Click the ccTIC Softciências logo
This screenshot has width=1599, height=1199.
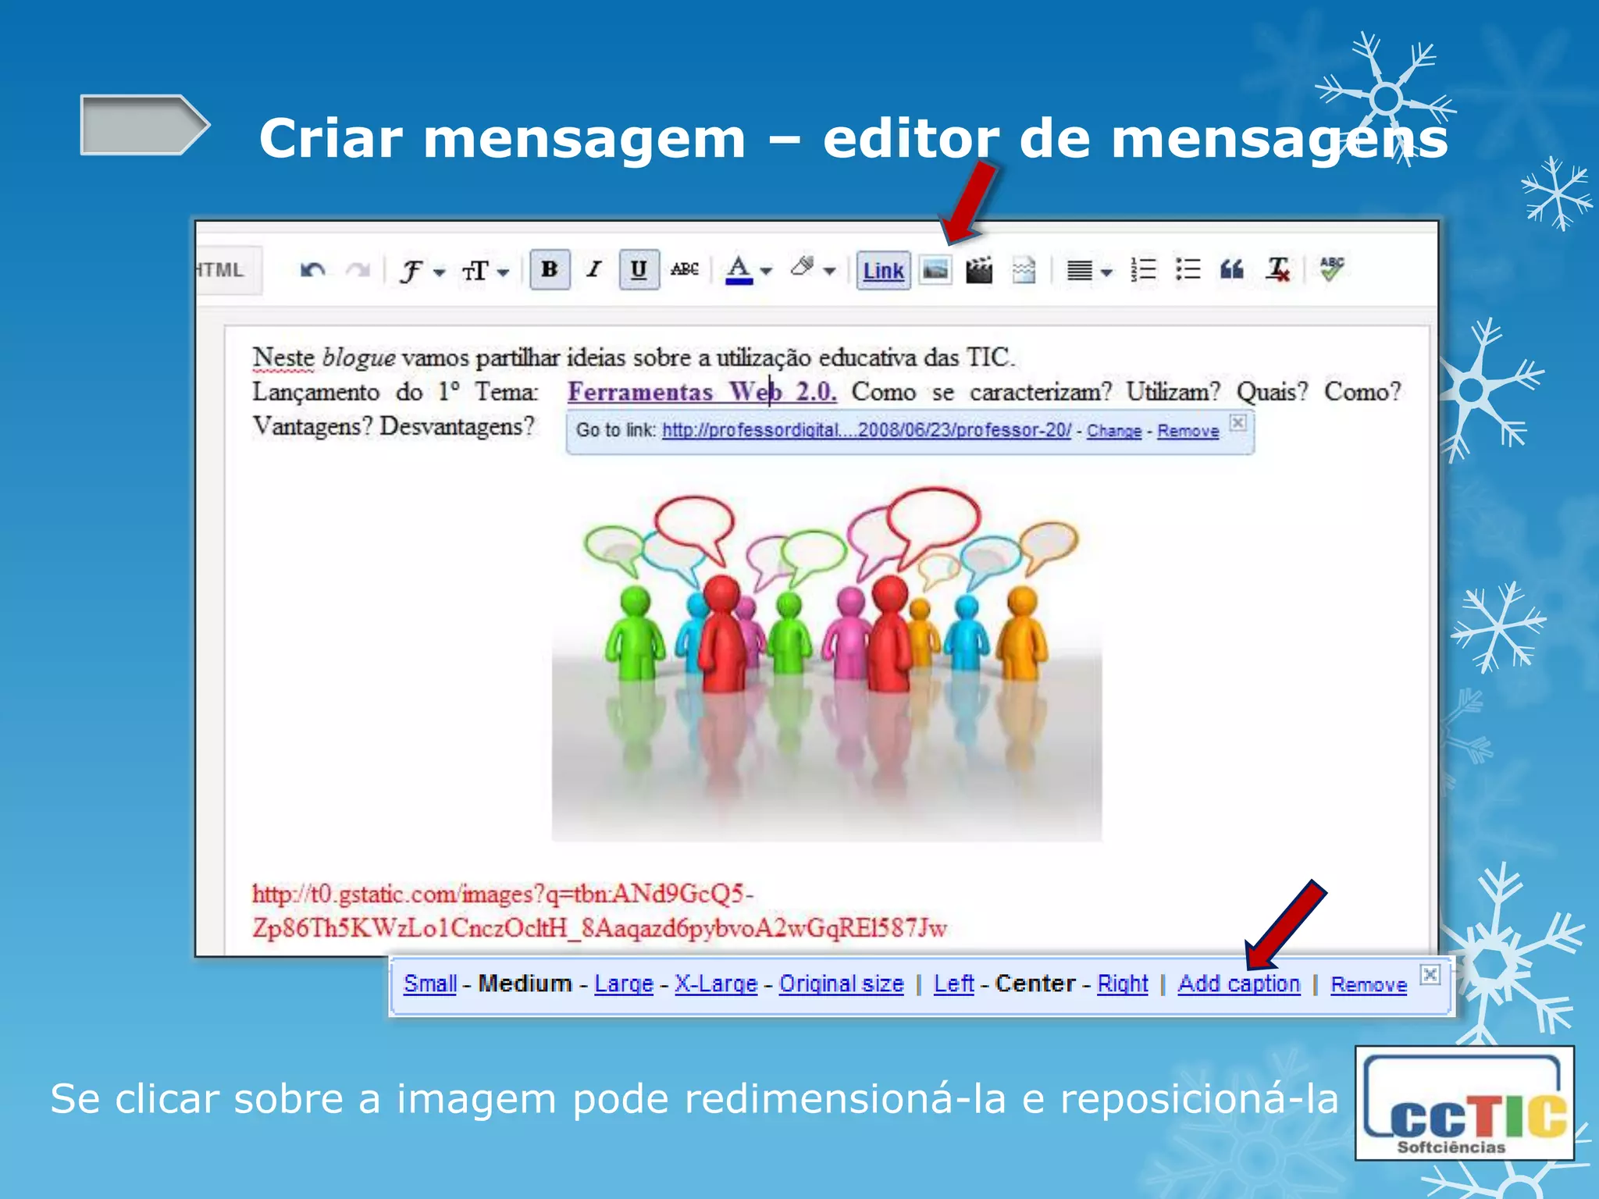coord(1465,1103)
